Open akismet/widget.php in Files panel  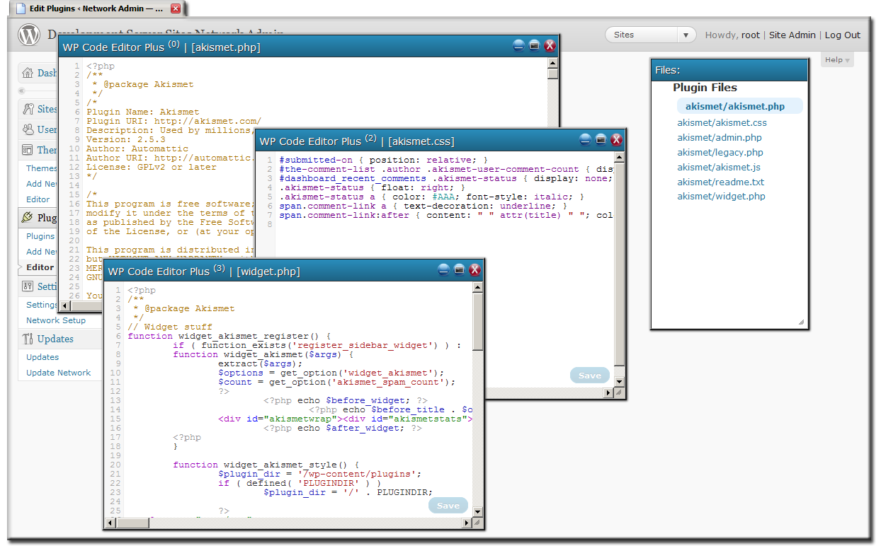pyautogui.click(x=722, y=196)
